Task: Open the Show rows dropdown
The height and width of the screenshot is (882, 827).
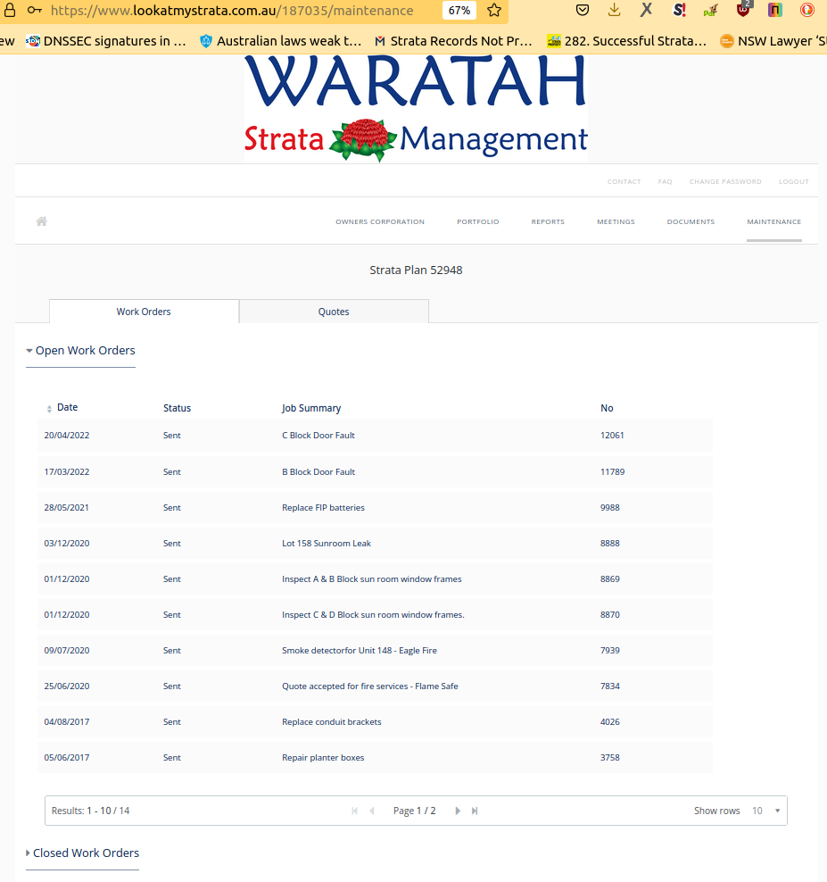Action: [765, 811]
